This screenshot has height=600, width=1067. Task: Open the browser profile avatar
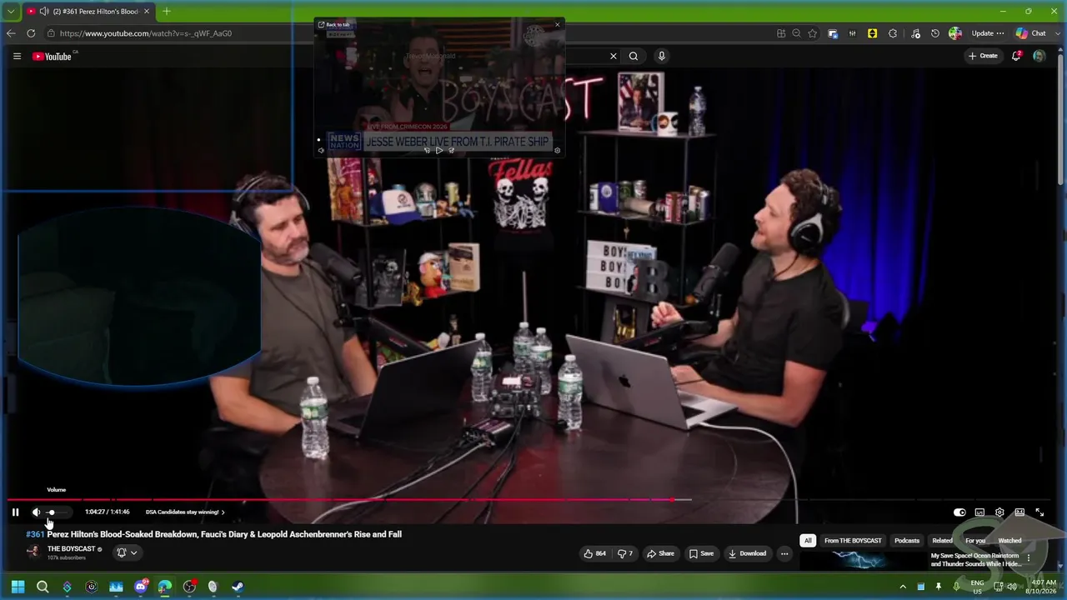coord(955,33)
